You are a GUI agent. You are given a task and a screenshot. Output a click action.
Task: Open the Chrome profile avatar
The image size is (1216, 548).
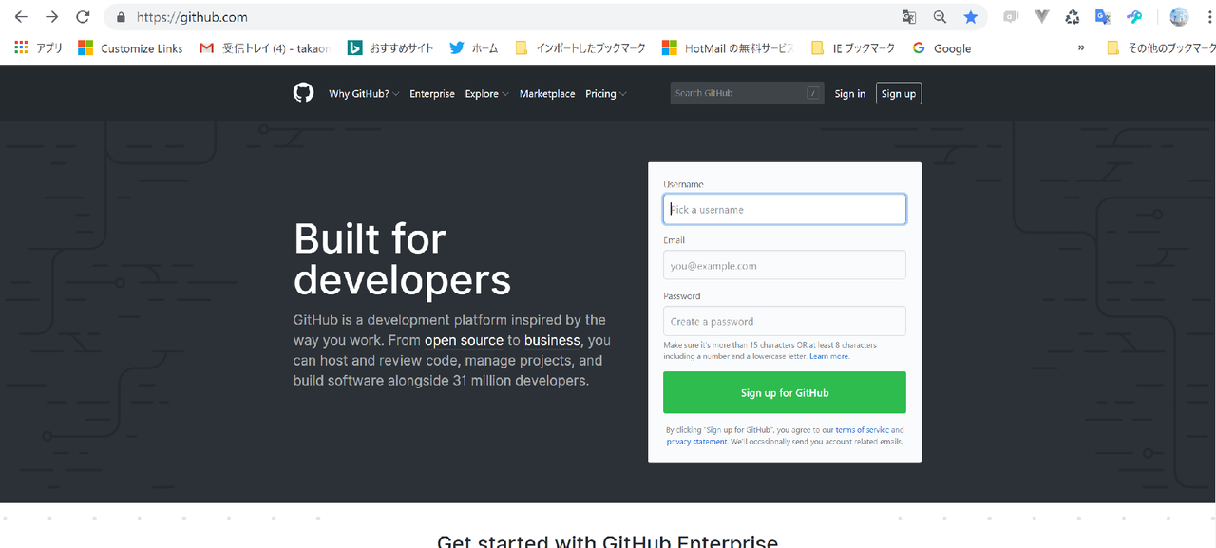point(1179,17)
